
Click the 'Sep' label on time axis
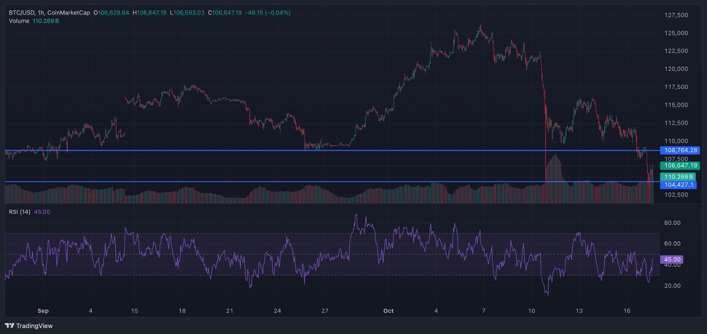[x=43, y=311]
